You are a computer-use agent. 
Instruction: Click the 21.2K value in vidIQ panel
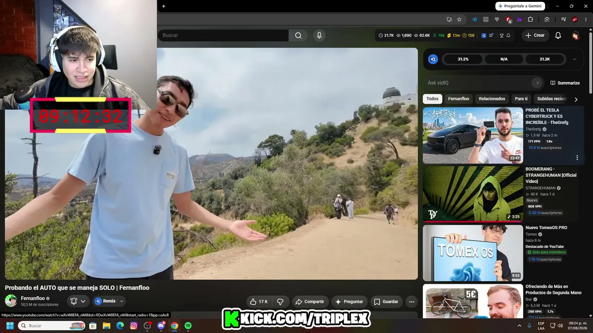point(545,59)
